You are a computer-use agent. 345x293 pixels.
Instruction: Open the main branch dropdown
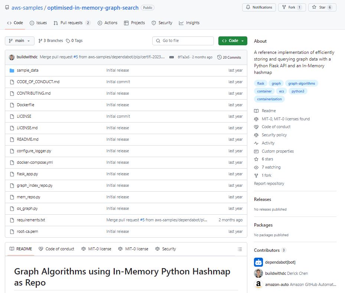pos(20,41)
